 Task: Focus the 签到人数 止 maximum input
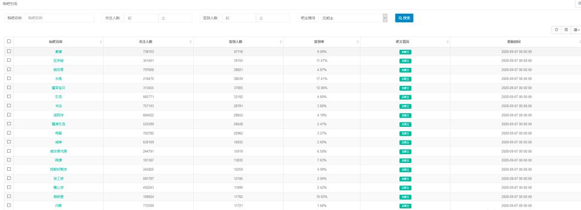[273, 17]
